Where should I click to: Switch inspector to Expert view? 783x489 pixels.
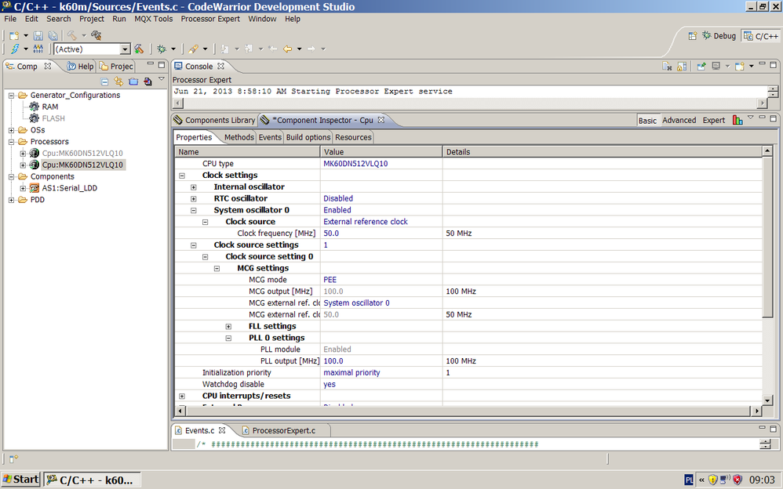tap(714, 120)
